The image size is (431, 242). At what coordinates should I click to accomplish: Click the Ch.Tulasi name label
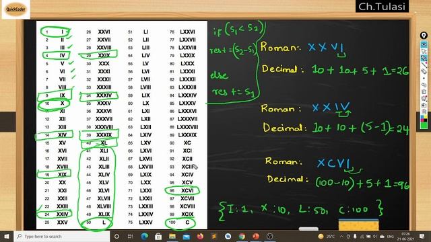pos(382,7)
